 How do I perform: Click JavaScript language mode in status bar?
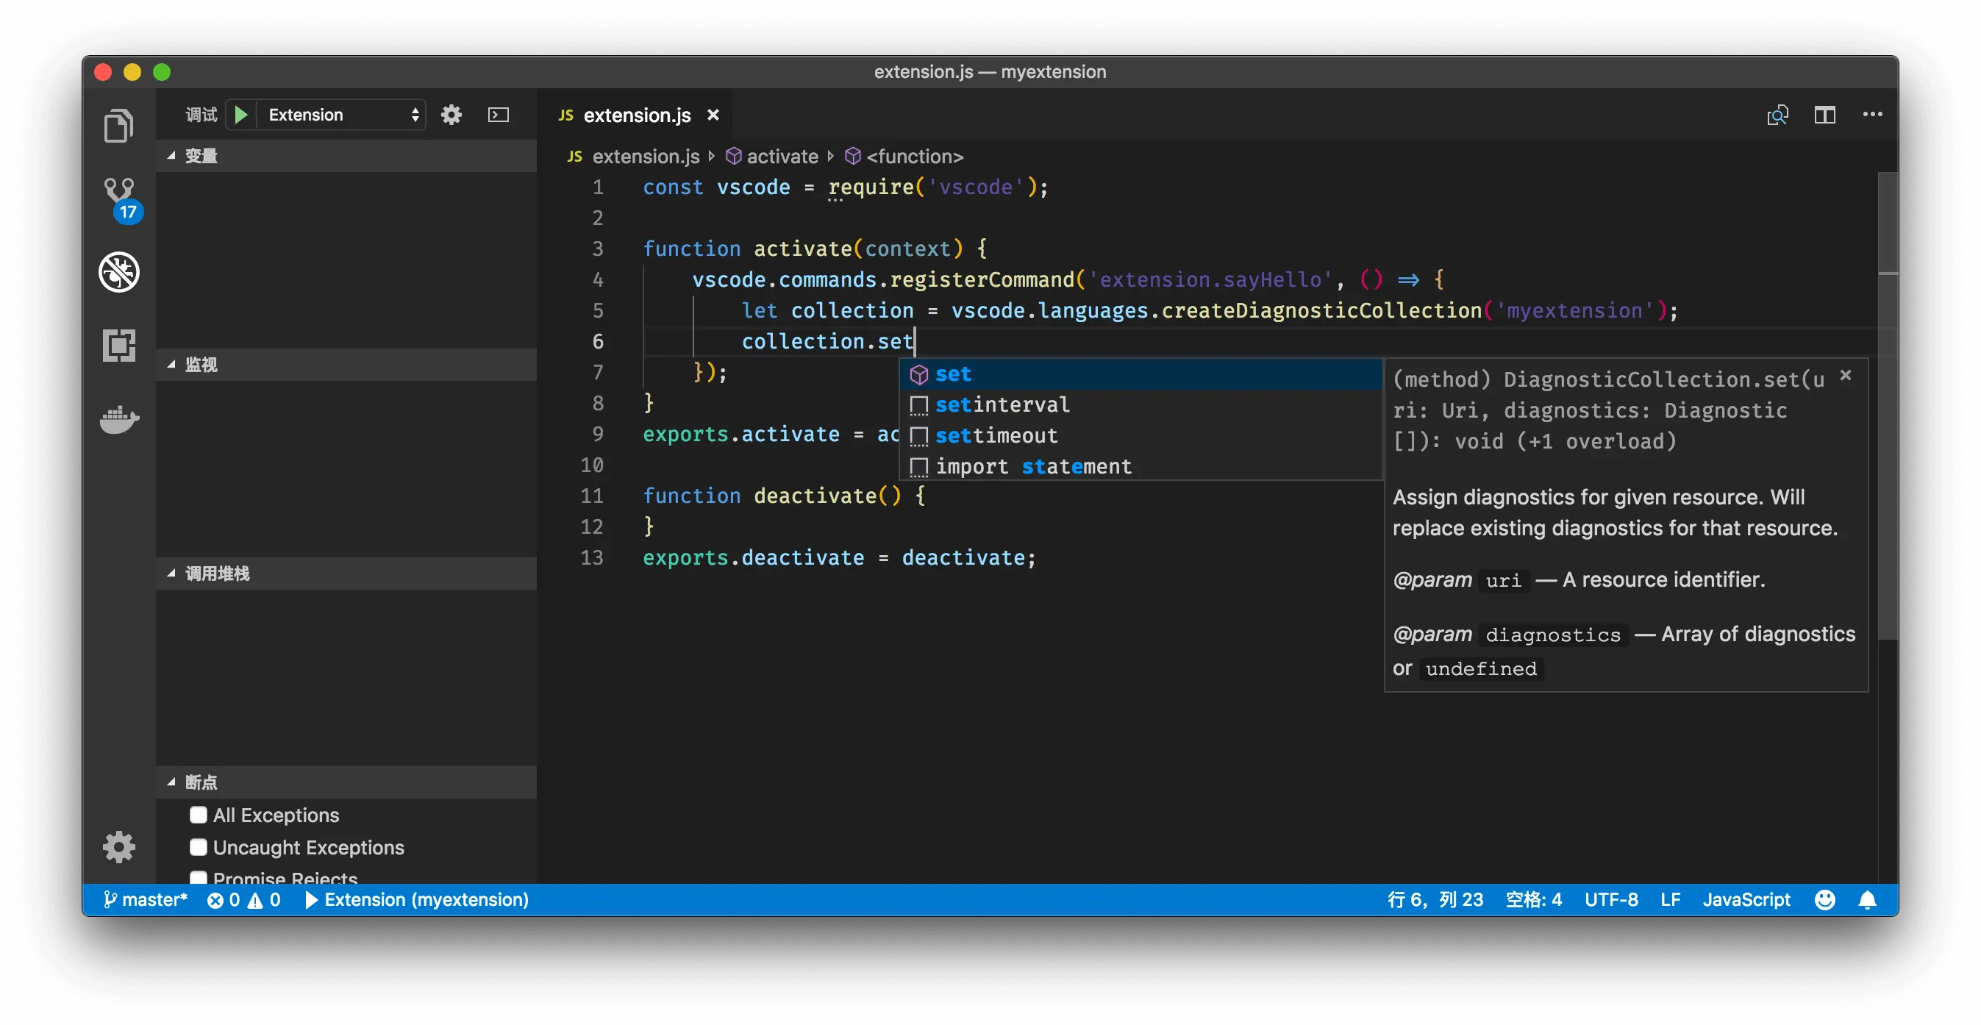pos(1746,900)
